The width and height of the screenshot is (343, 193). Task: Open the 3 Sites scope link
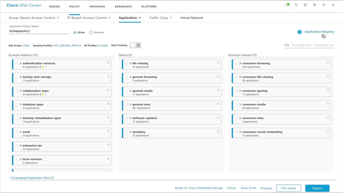[x=26, y=46]
